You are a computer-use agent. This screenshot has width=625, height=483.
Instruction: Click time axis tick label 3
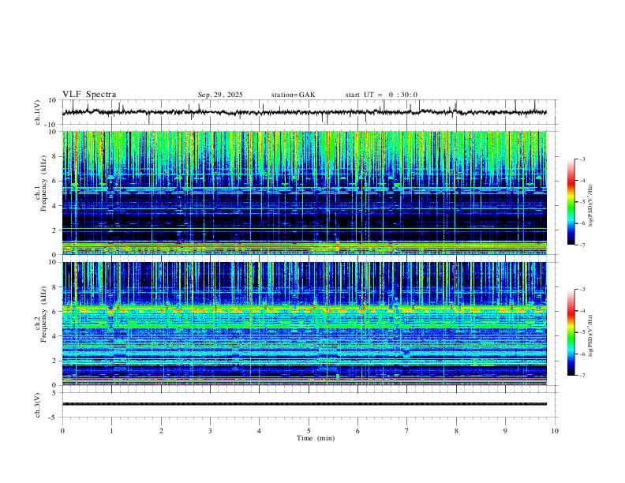coord(210,431)
